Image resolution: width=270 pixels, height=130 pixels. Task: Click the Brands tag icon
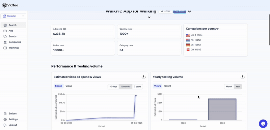click(x=5, y=36)
